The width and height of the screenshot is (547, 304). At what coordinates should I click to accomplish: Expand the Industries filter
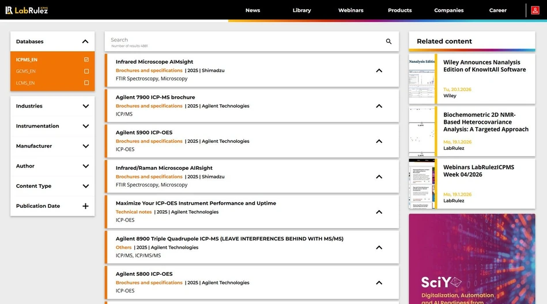85,106
